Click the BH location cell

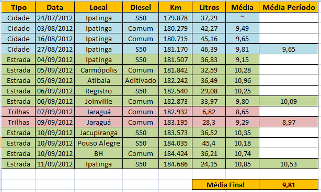(98, 153)
